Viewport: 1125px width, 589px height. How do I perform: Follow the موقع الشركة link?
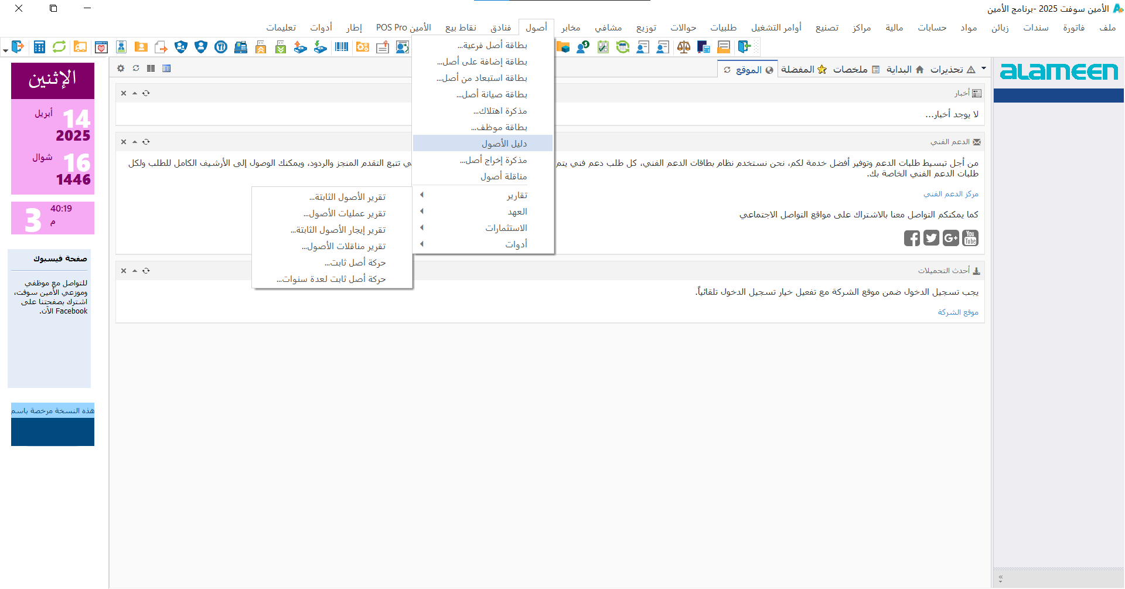(958, 312)
